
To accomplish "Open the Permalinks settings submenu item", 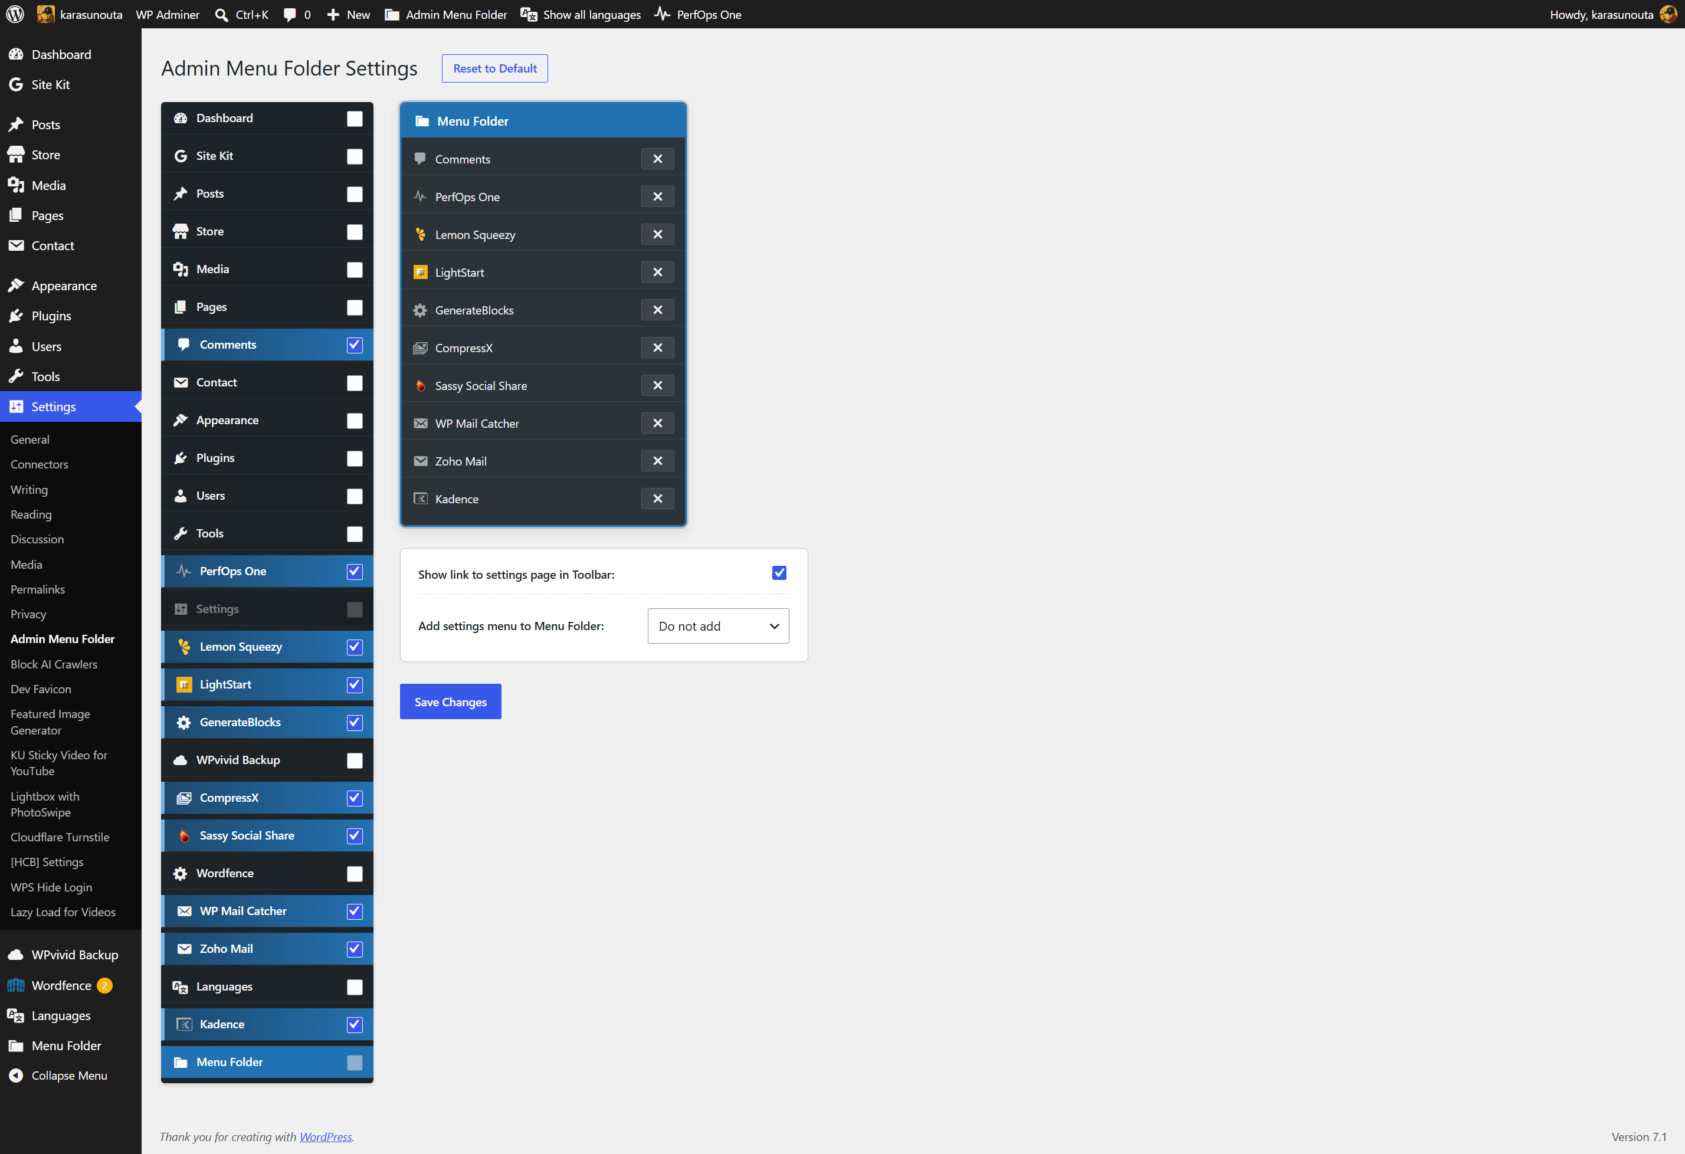I will click(38, 589).
